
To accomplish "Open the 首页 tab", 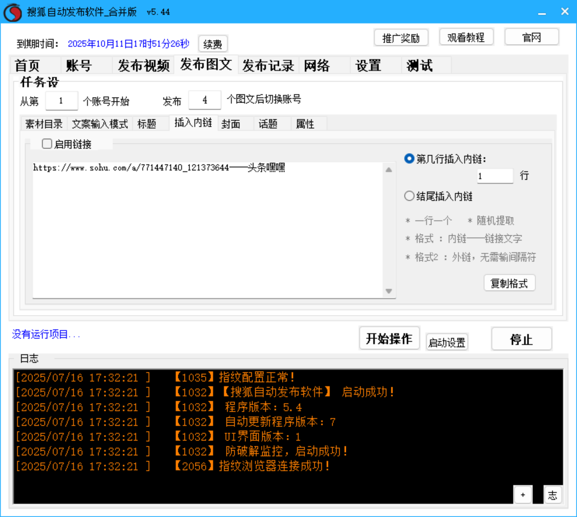I will [x=35, y=65].
